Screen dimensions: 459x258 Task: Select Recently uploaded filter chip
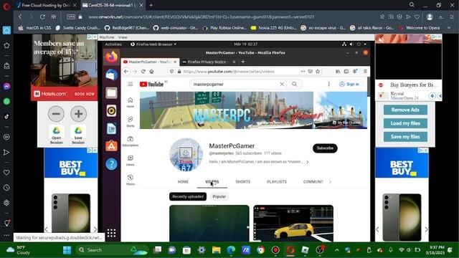pos(188,196)
